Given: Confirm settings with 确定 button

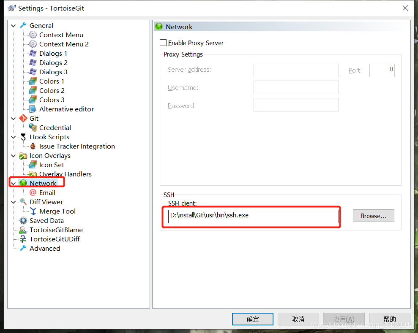Looking at the screenshot, I should coord(252,319).
